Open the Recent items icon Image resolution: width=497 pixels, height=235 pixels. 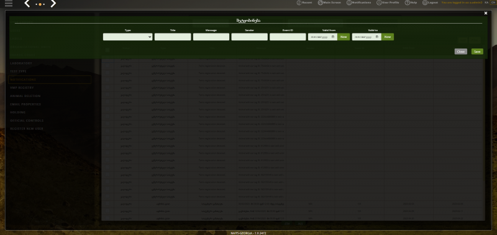(299, 2)
